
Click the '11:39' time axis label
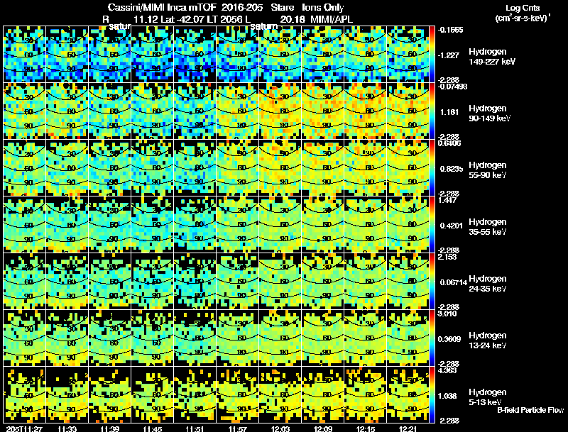click(x=110, y=428)
